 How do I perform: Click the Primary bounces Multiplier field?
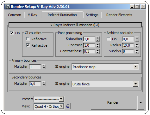35,67
